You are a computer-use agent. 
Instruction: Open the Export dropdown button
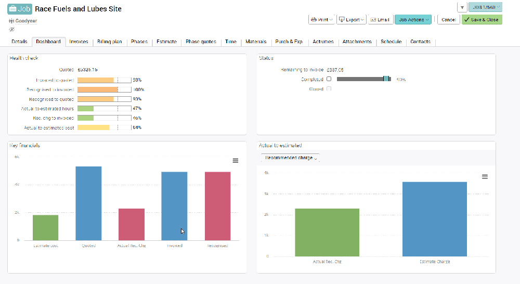351,20
